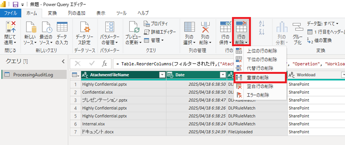
Task: Switch to the ホーム (Home) tab
Action: 32,13
